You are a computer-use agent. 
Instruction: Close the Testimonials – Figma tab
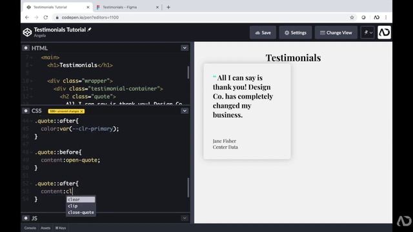pos(157,7)
